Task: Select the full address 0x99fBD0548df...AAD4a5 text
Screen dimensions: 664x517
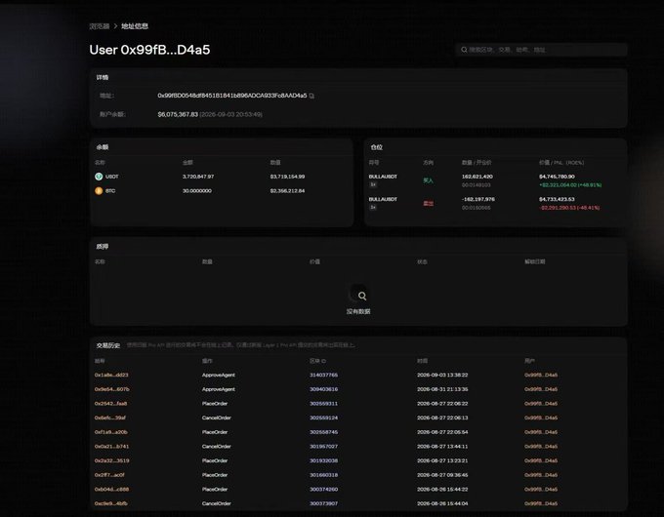Action: pyautogui.click(x=232, y=96)
